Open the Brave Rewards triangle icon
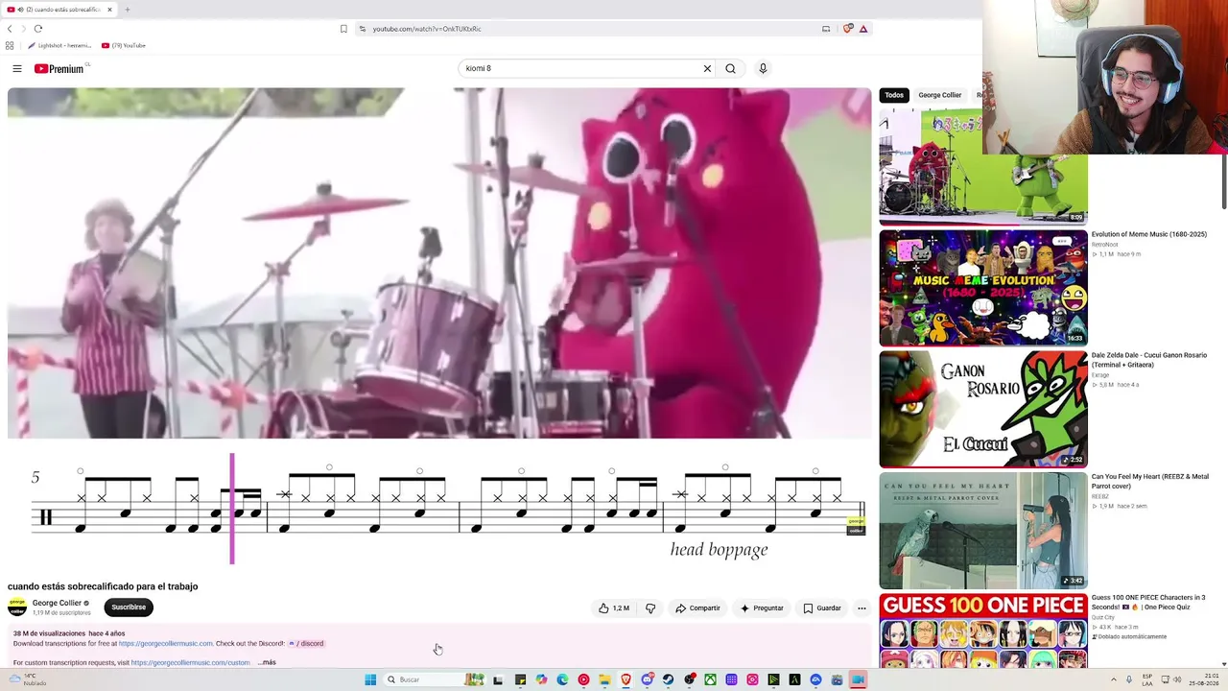 (x=863, y=29)
